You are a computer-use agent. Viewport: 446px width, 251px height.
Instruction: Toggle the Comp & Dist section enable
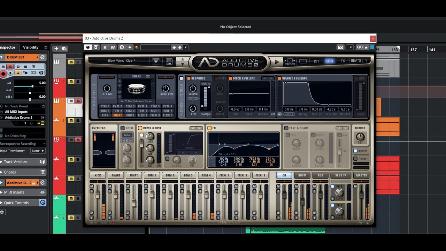140,128
